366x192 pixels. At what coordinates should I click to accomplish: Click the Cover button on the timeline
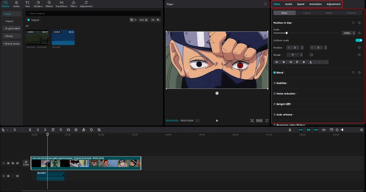(26, 163)
